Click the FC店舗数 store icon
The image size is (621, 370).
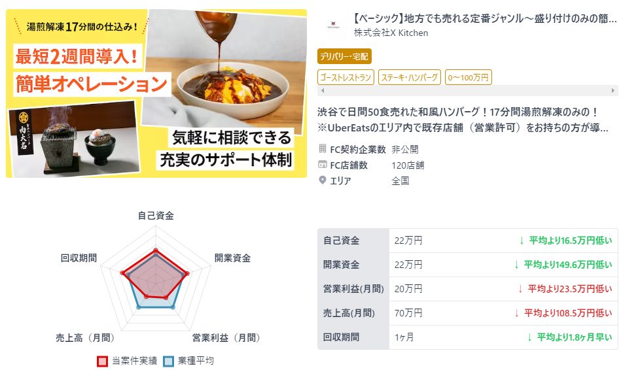point(323,165)
